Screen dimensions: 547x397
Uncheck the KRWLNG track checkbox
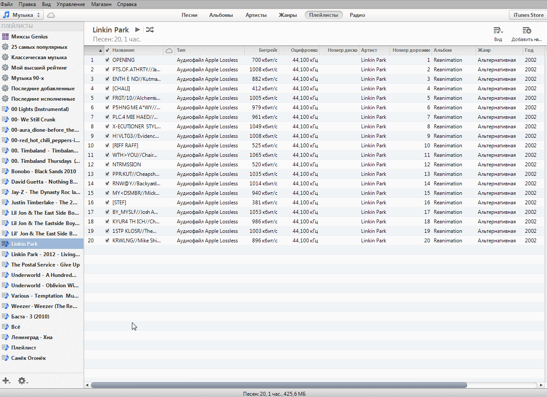[107, 241]
